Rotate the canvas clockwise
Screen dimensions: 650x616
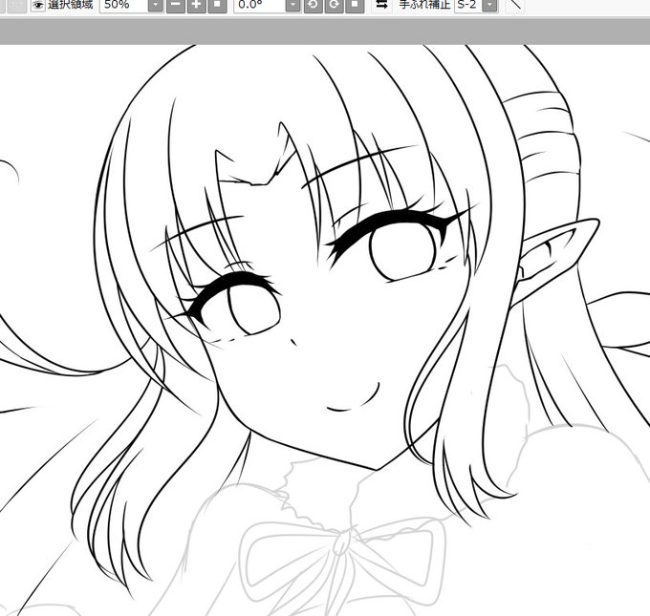pos(334,6)
